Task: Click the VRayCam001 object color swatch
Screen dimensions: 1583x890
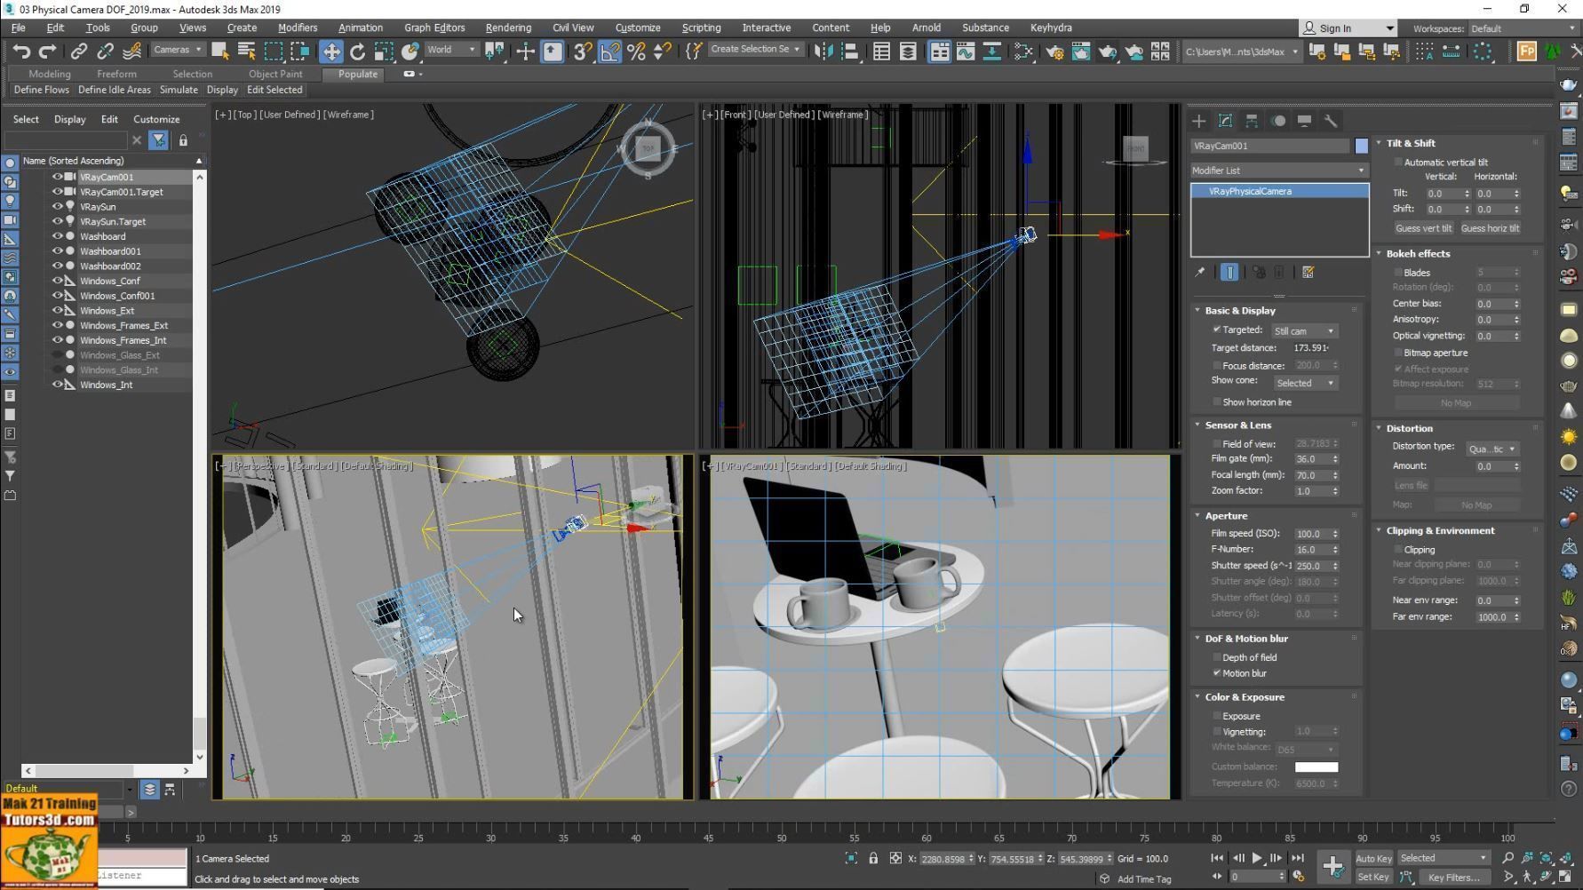Action: pos(1361,146)
